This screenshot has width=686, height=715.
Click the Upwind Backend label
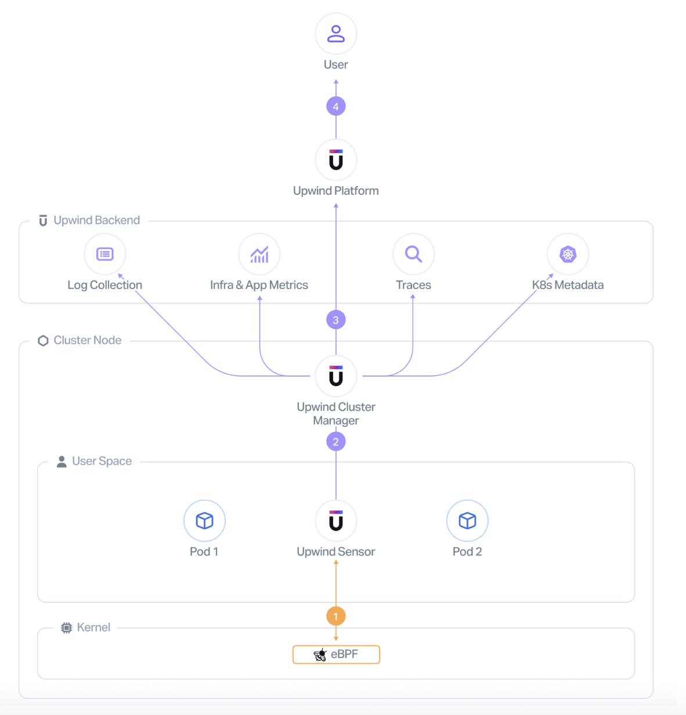pyautogui.click(x=96, y=221)
